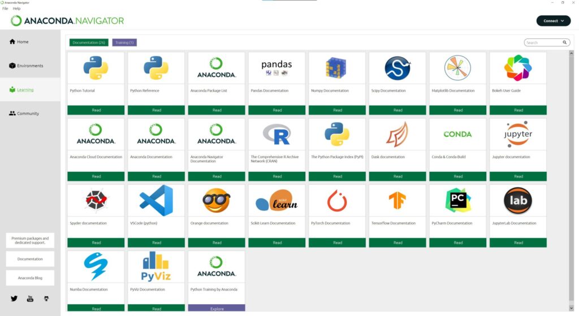This screenshot has width=579, height=316.
Task: Click Read under Scikit-Learn Documentation
Action: click(277, 243)
